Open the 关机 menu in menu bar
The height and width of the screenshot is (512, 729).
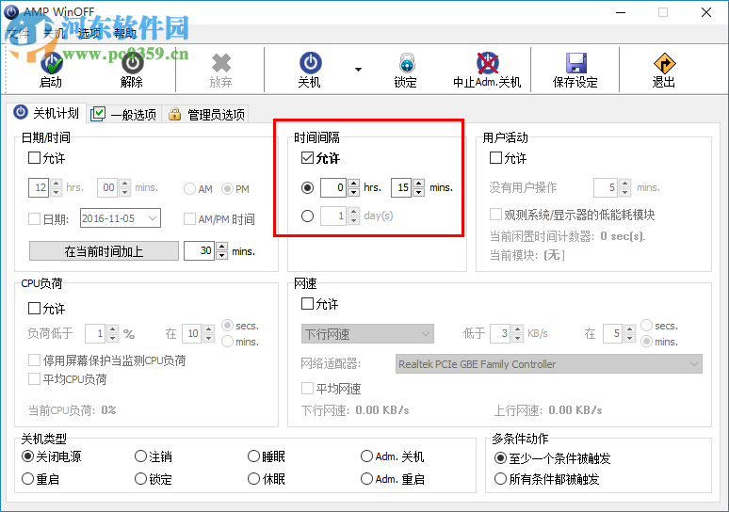click(x=54, y=33)
